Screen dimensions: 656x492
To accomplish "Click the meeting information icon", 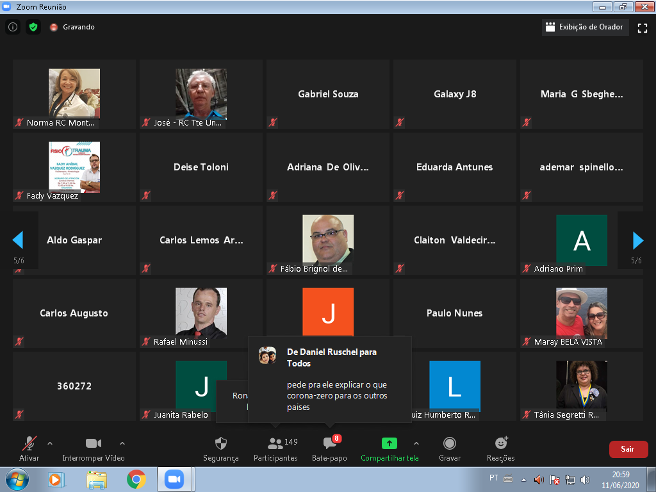I will pos(13,27).
